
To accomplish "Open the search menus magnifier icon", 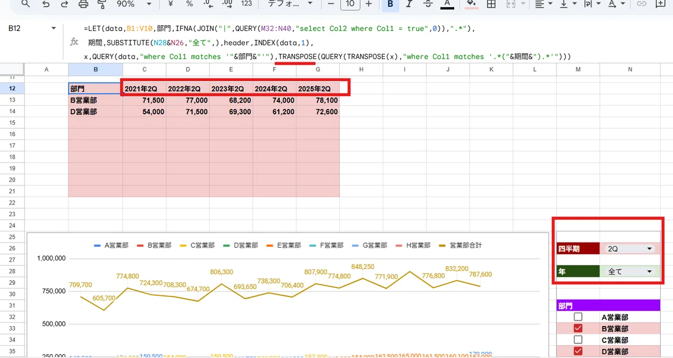I will click(x=26, y=4).
